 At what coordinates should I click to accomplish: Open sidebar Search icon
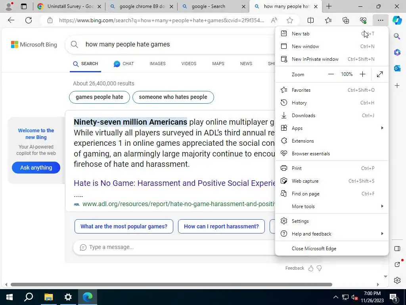tap(397, 36)
